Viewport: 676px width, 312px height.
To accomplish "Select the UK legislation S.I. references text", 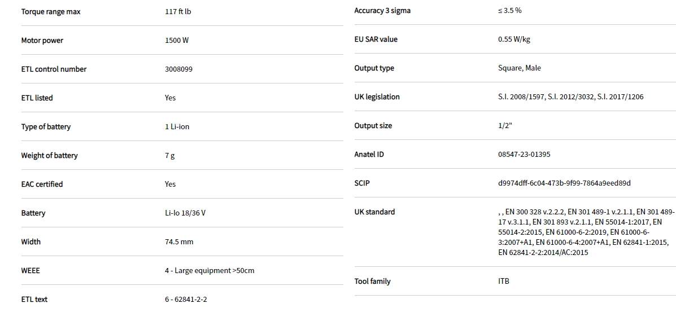I will click(x=570, y=97).
